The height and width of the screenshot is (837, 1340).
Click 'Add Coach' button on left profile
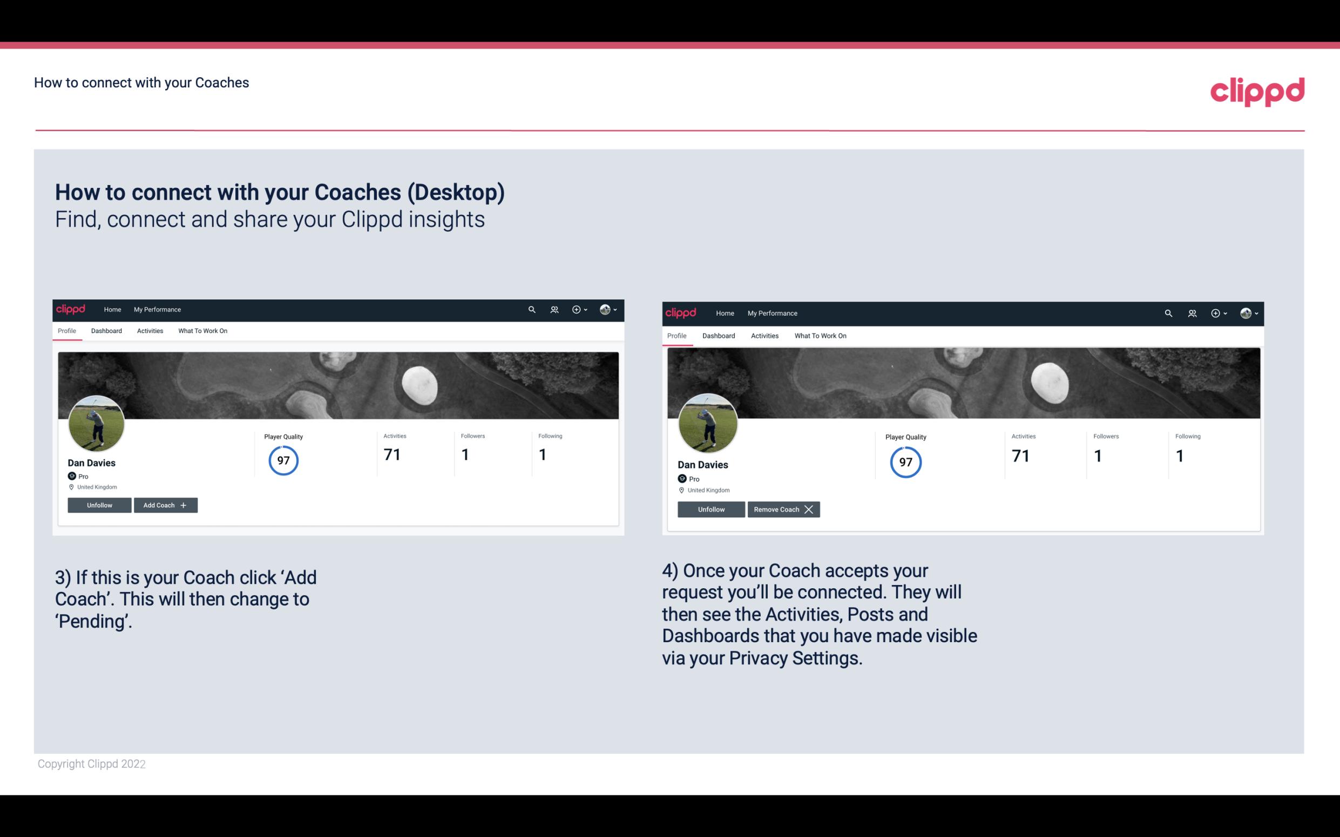coord(164,505)
